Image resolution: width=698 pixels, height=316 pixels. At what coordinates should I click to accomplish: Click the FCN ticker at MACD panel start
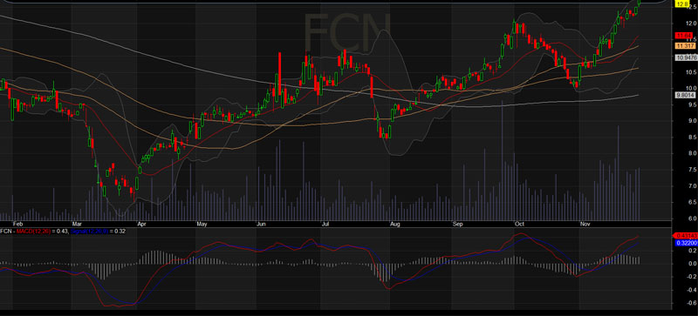[6, 231]
